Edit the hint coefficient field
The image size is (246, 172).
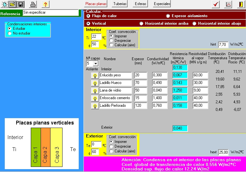click(223, 45)
